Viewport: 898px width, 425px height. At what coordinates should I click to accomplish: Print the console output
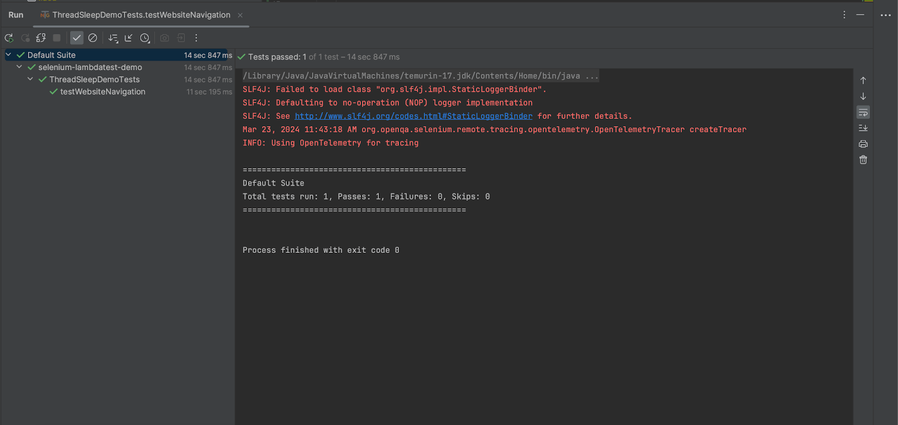coord(863,144)
